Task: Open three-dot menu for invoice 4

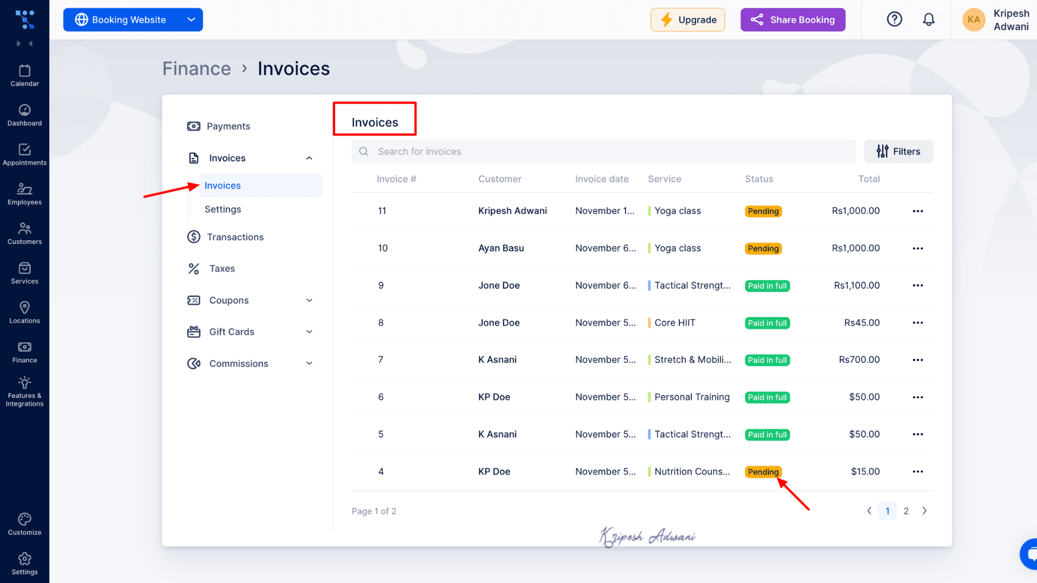Action: coord(918,472)
